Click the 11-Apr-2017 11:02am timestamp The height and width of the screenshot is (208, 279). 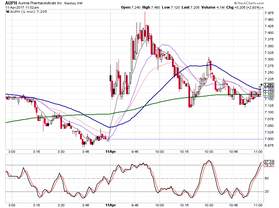[x=22, y=8]
